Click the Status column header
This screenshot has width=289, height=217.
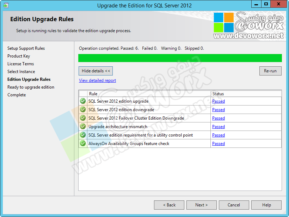(246, 94)
